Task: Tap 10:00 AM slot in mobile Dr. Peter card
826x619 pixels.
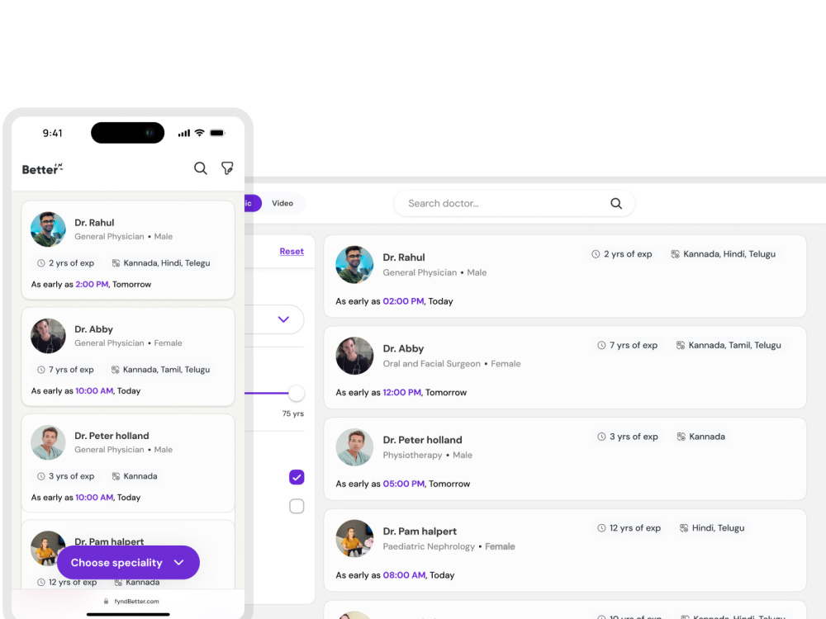Action: click(x=94, y=498)
